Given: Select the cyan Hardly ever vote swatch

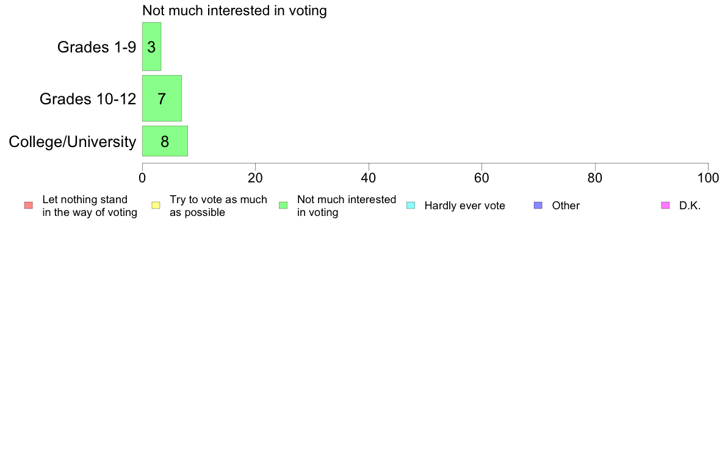Looking at the screenshot, I should pos(411,206).
